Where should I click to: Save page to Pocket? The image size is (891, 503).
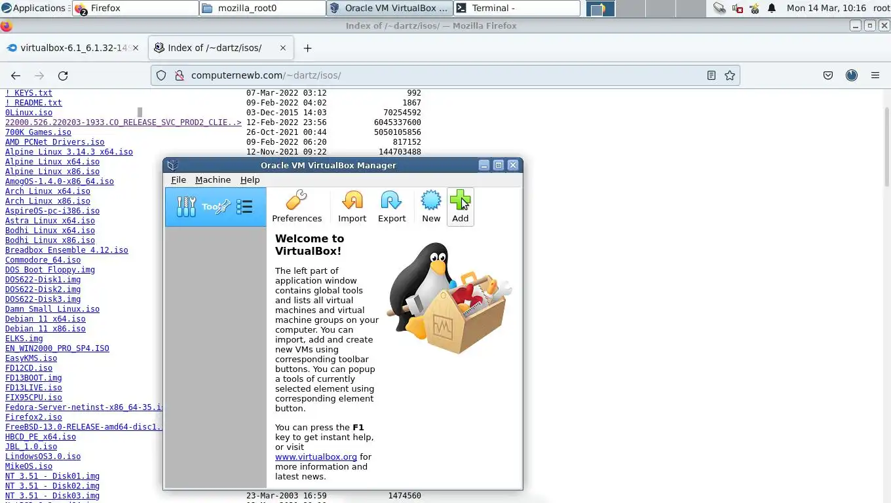click(x=828, y=75)
